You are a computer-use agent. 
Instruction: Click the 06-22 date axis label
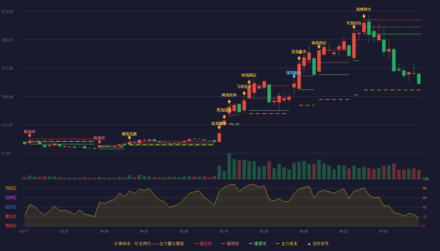click(344, 231)
